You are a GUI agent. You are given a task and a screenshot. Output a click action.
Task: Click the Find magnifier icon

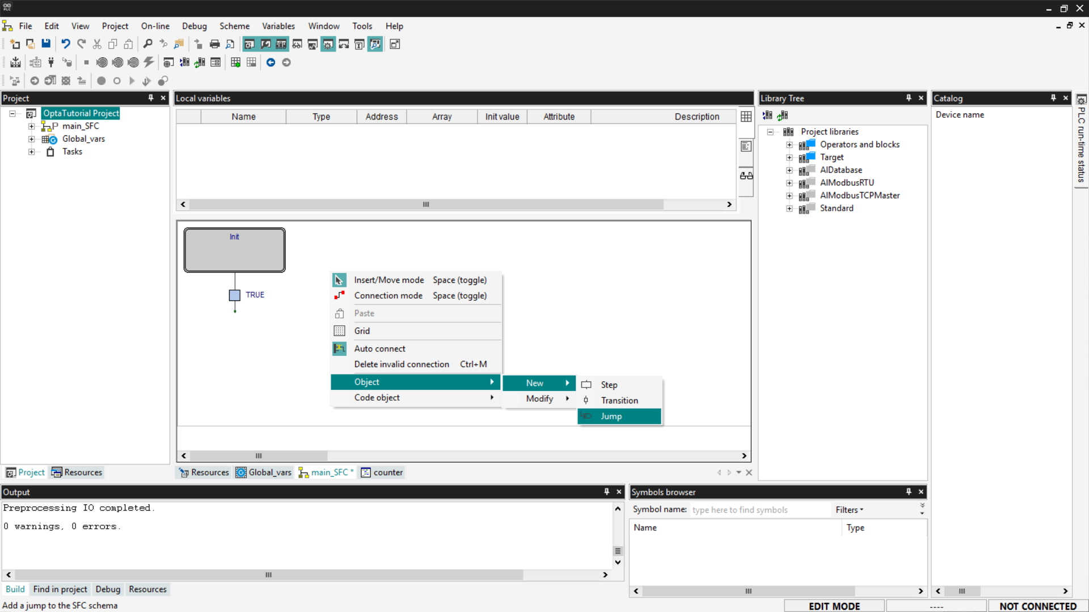point(147,44)
